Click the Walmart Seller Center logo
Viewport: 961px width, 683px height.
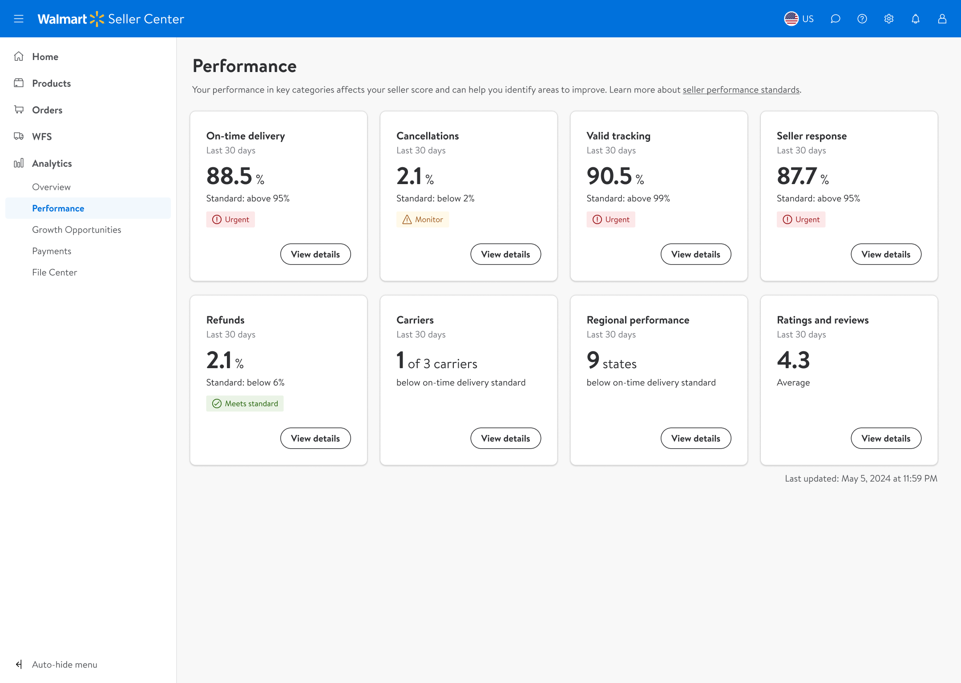(x=111, y=19)
